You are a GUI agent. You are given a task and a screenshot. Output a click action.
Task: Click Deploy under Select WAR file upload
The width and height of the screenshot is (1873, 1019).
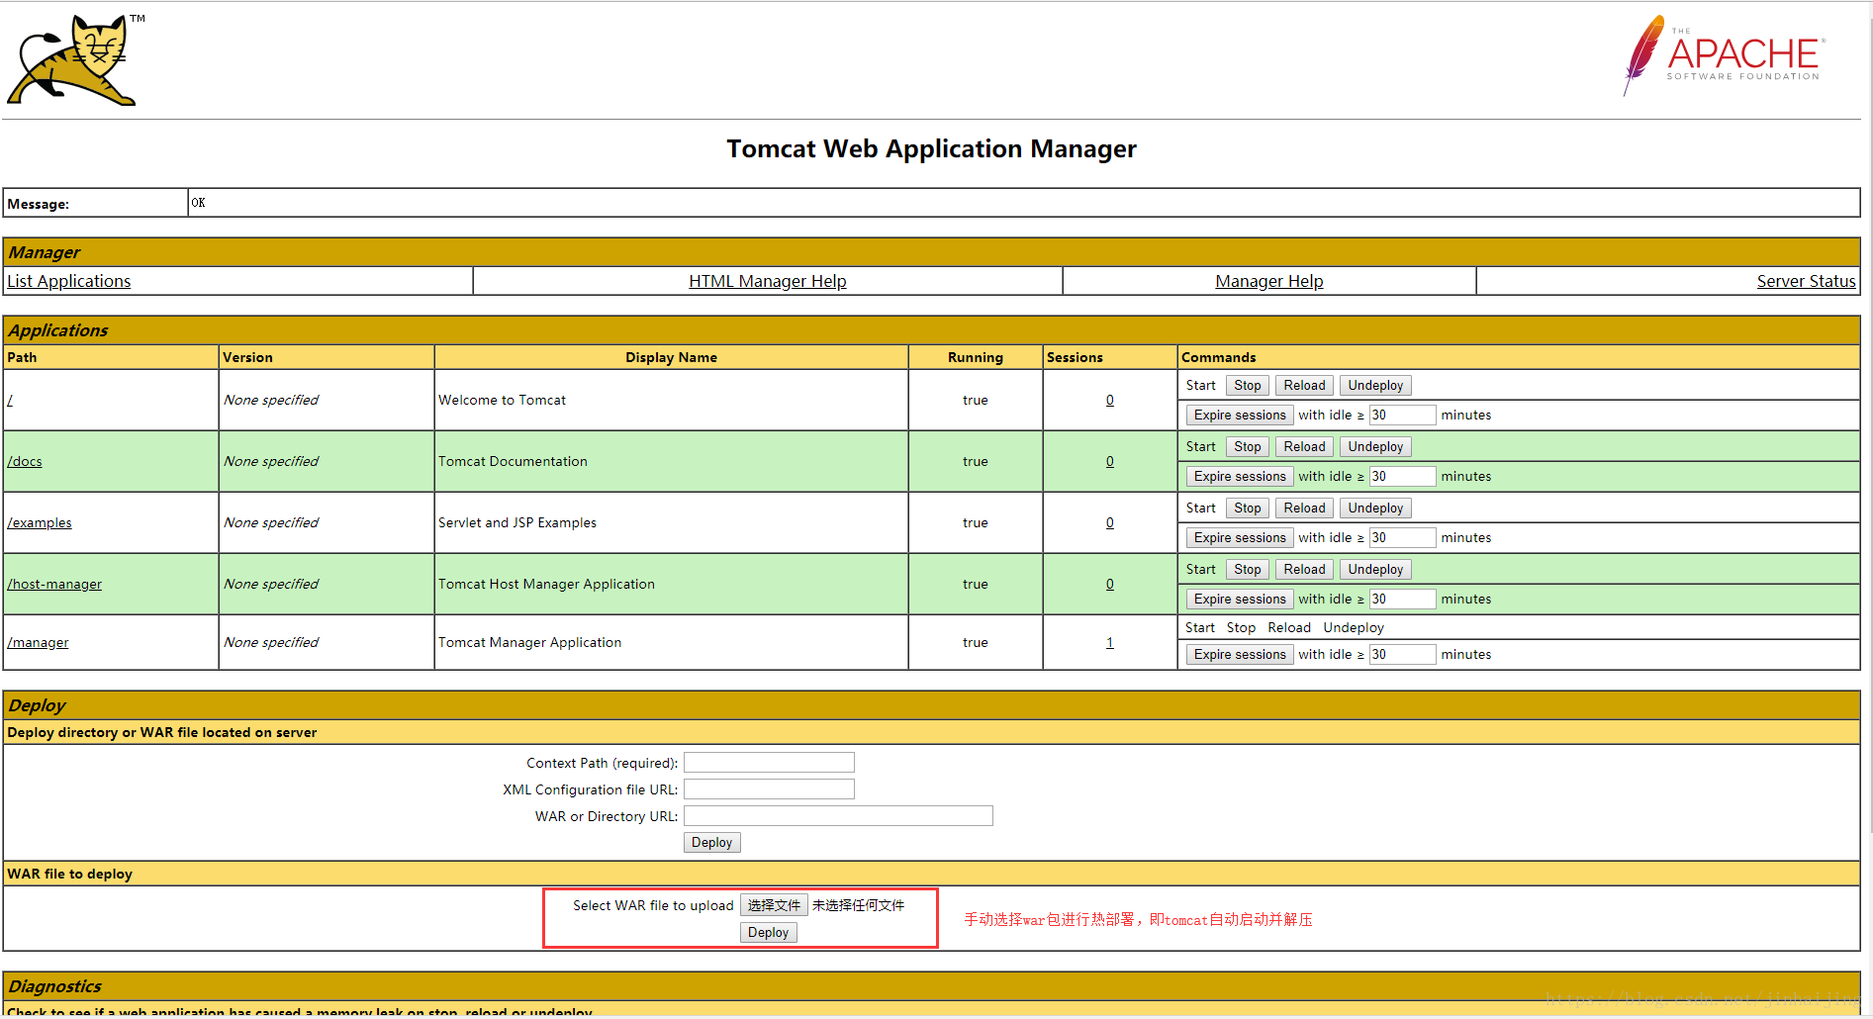click(768, 933)
